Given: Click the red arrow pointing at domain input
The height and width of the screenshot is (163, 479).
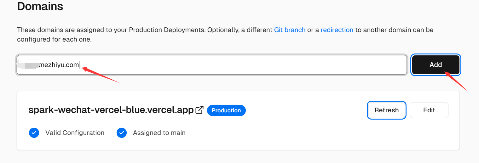Looking at the screenshot, I should point(100,75).
